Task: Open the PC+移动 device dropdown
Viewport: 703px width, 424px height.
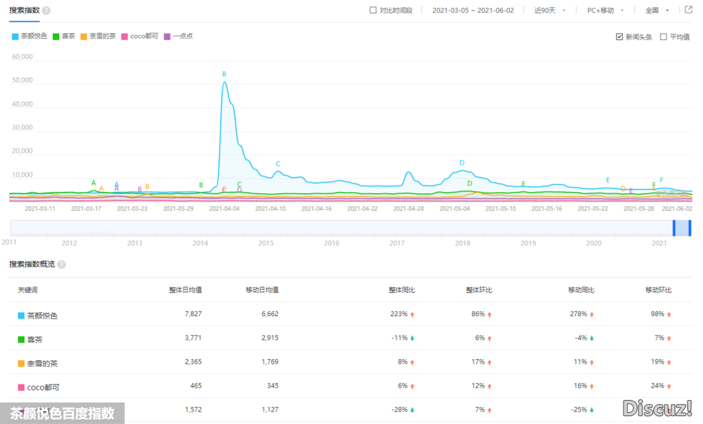Action: (x=605, y=10)
